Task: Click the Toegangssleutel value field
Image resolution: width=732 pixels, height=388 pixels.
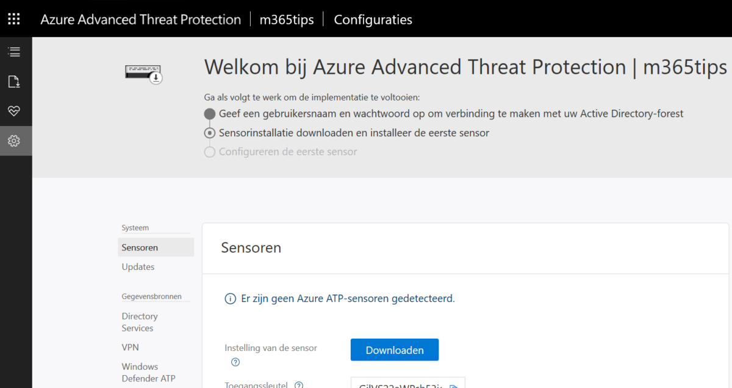Action: 403,384
